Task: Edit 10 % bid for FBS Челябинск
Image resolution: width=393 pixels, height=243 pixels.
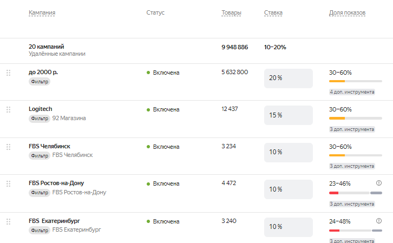Action: click(288, 152)
